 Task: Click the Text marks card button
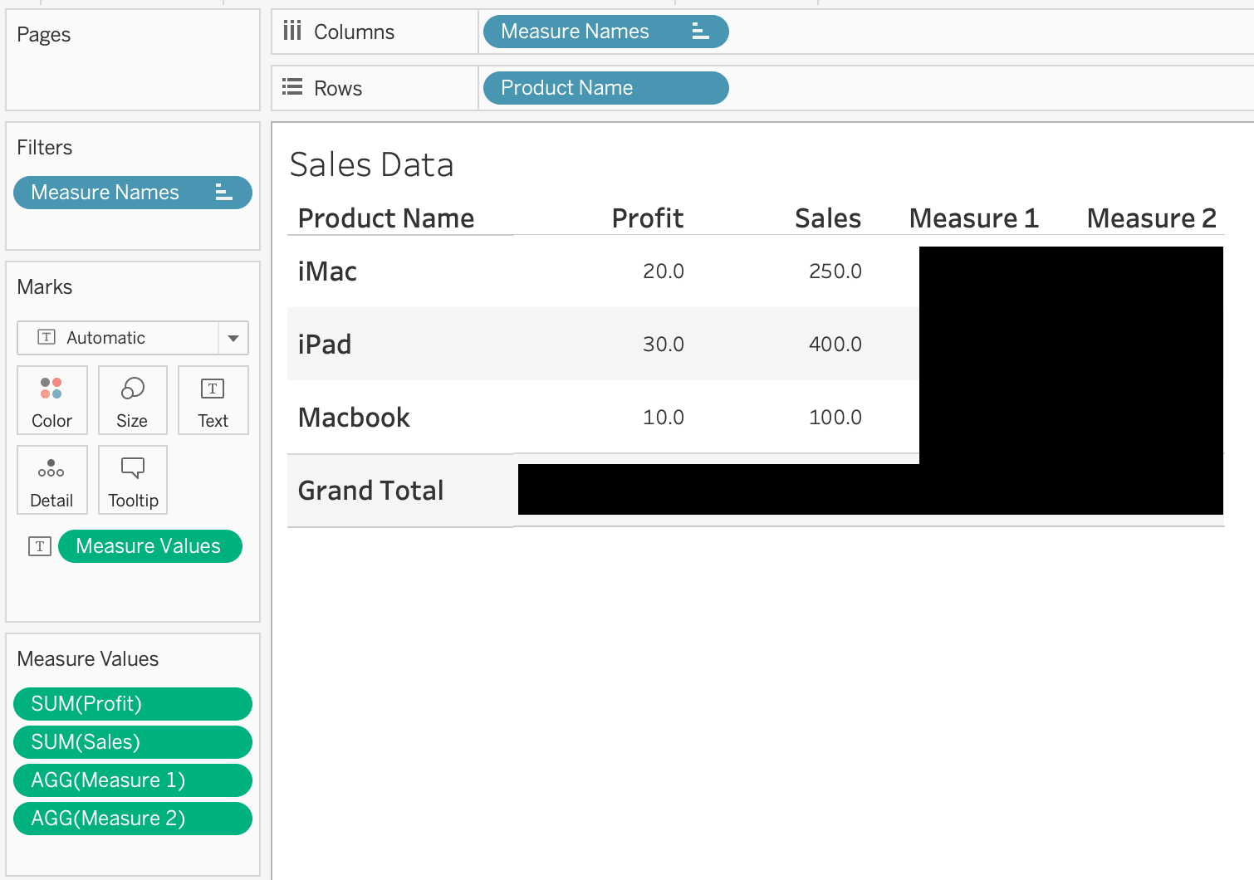[213, 400]
